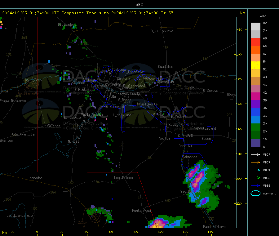Click the 'VBCT' legend label
279x236 pixels.
click(x=267, y=170)
